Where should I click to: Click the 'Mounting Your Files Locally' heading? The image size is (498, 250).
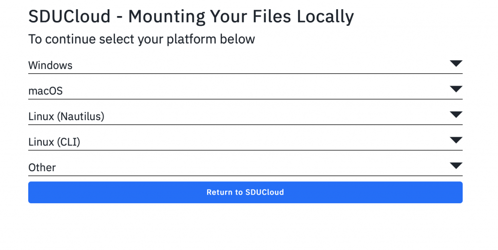click(241, 17)
